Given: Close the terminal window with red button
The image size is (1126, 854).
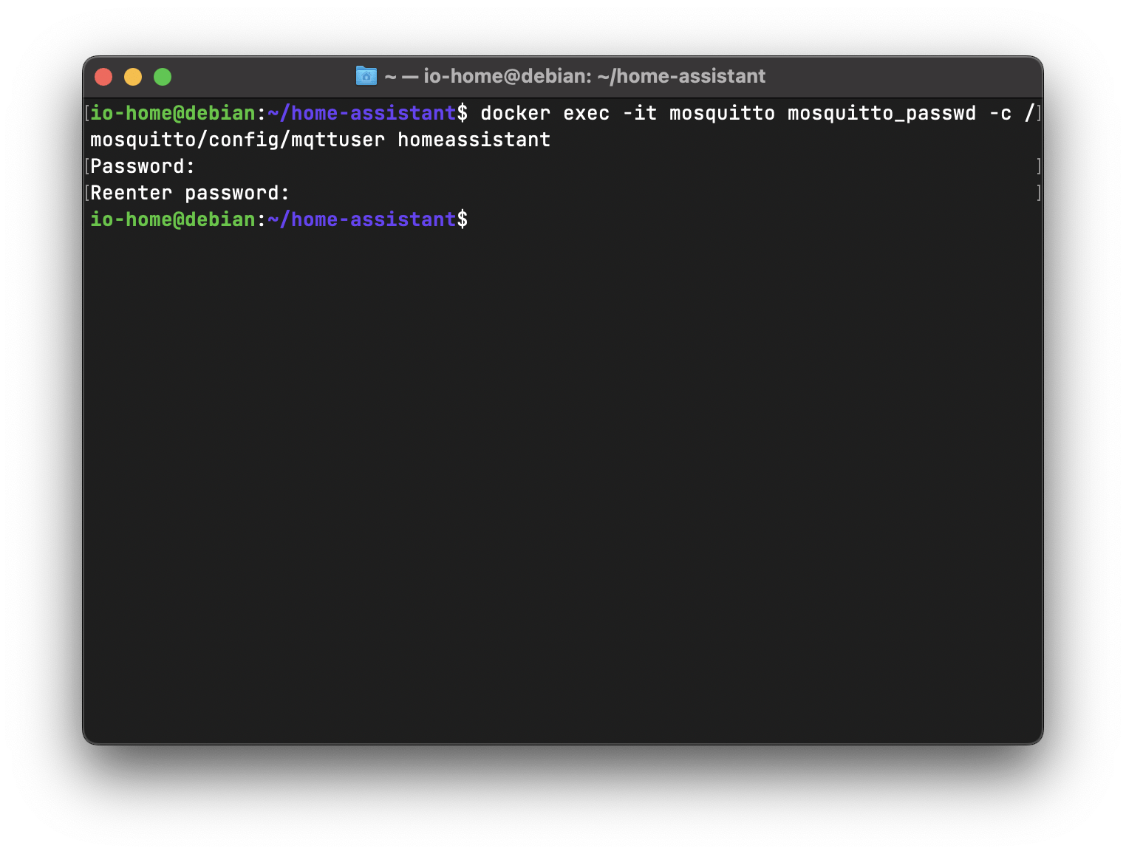Looking at the screenshot, I should coord(103,77).
